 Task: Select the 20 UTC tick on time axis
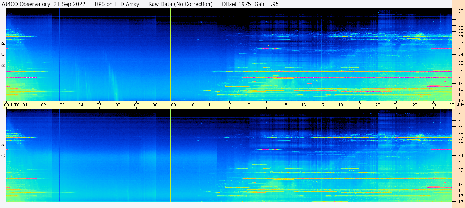(378, 105)
